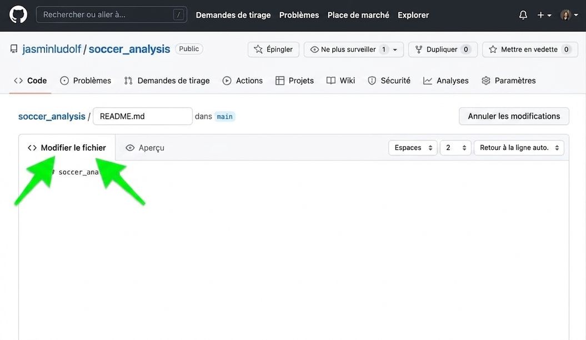Open the soccer_analysis repository title link

(129, 49)
